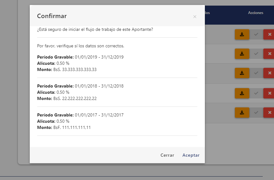274x180 pixels.
Task: Download the third row's file
Action: pyautogui.click(x=242, y=73)
